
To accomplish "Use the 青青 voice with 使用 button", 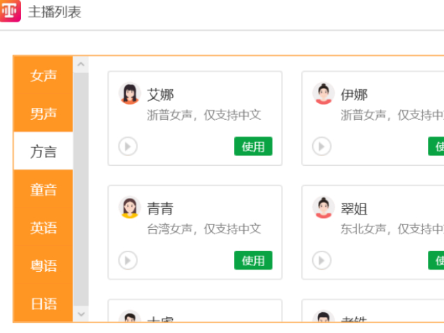I will tap(253, 260).
